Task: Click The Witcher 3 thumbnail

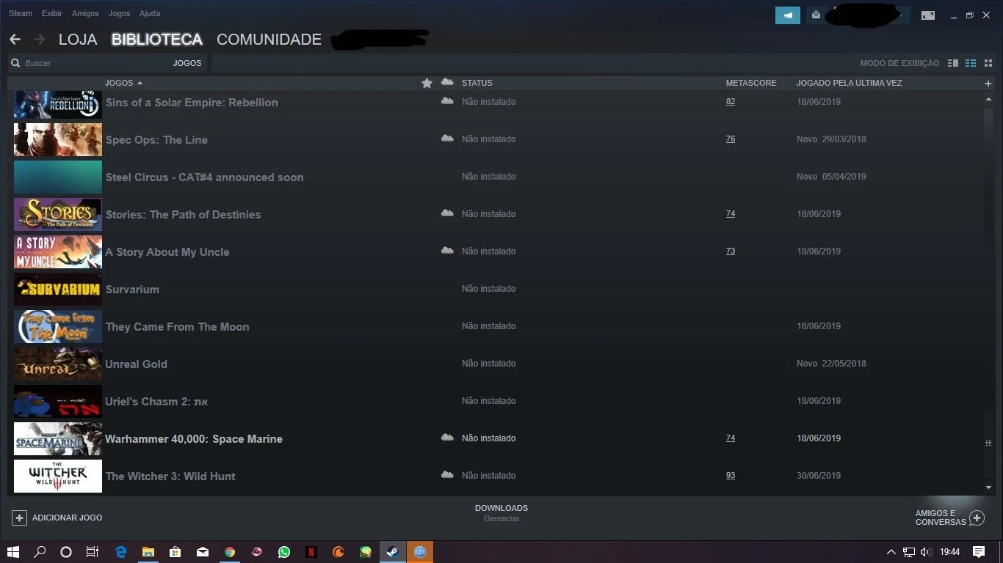Action: (x=58, y=476)
